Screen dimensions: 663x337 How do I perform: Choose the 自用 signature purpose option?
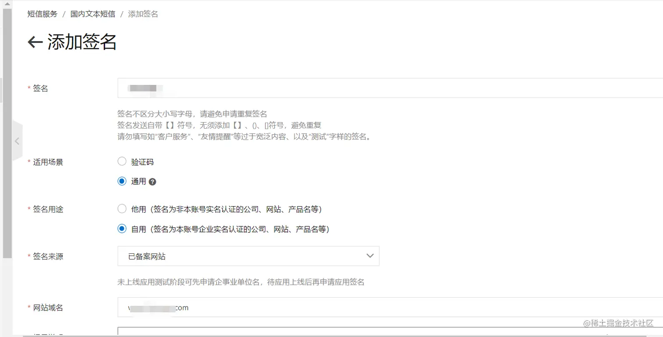coord(122,228)
